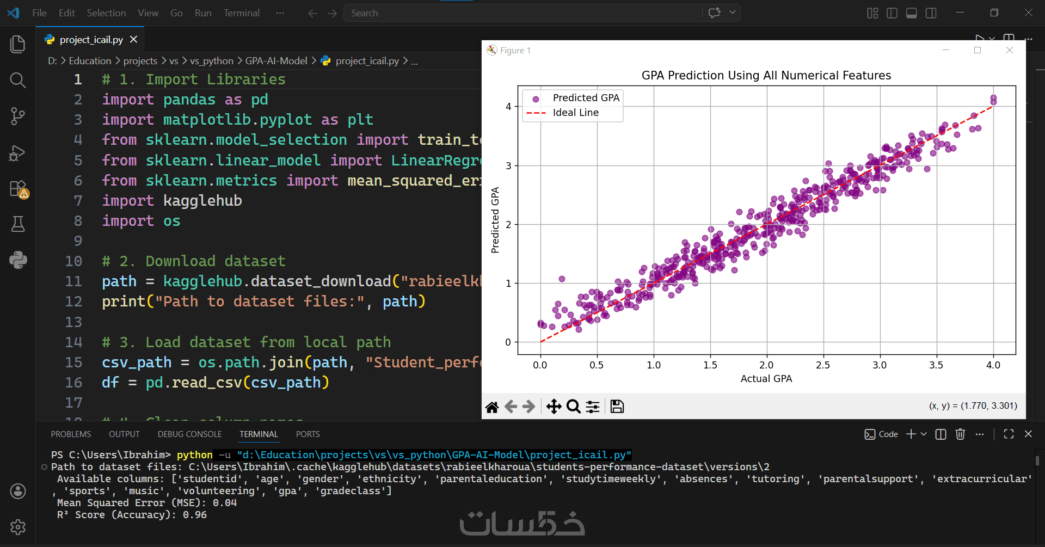Open Customize Layout options
The image size is (1045, 547).
coord(872,13)
